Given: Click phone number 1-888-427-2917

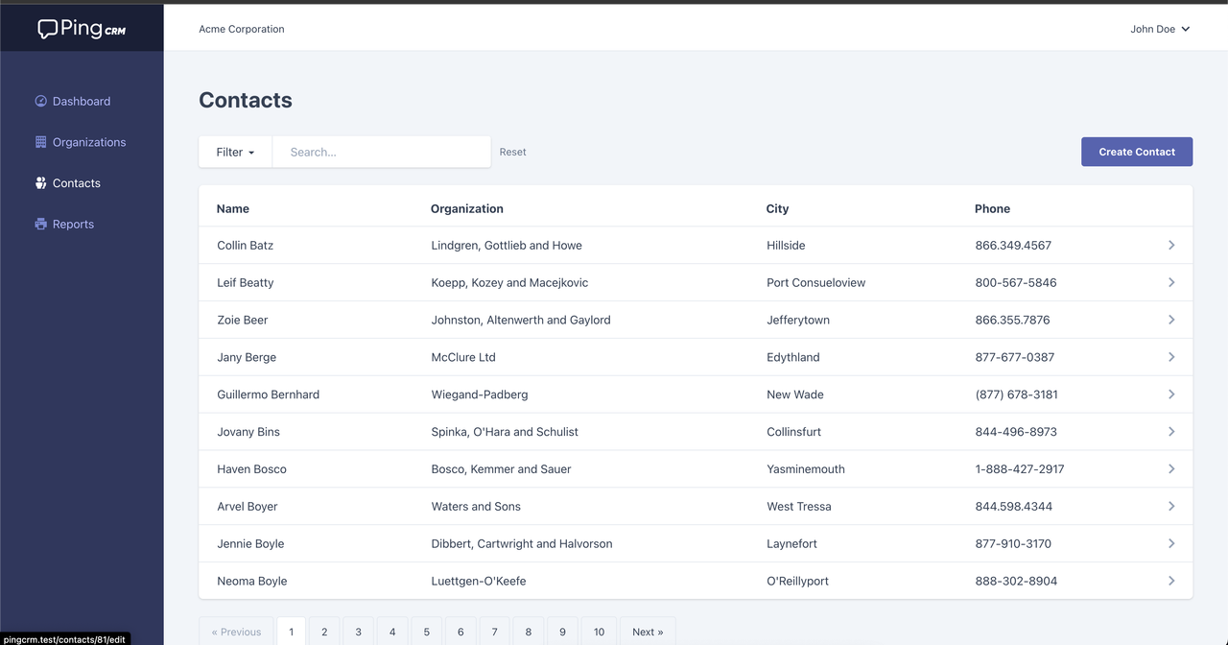Looking at the screenshot, I should tap(1020, 469).
